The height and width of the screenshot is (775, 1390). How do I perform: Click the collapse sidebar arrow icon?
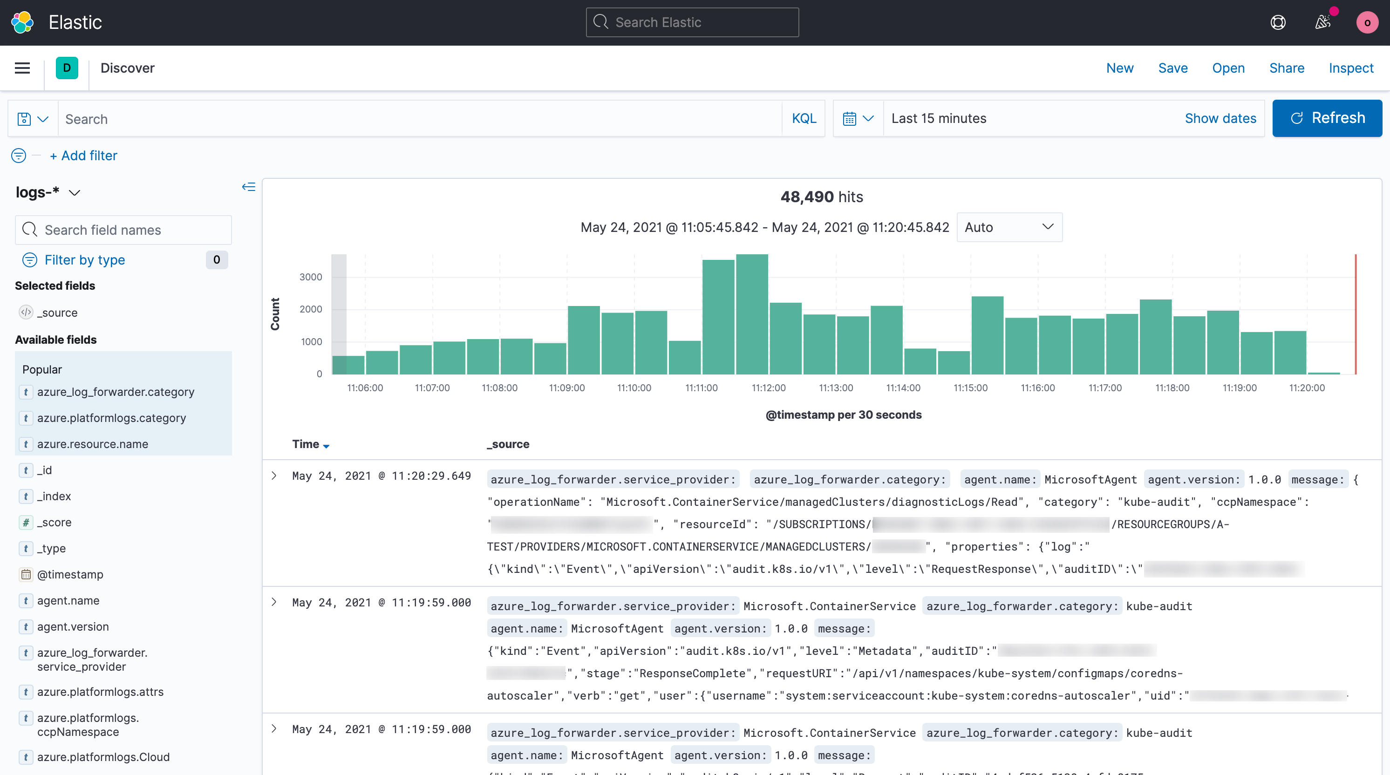click(248, 187)
